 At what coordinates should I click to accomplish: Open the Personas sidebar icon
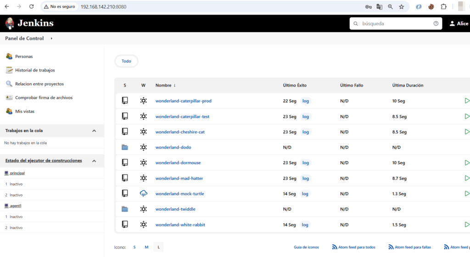pyautogui.click(x=9, y=56)
